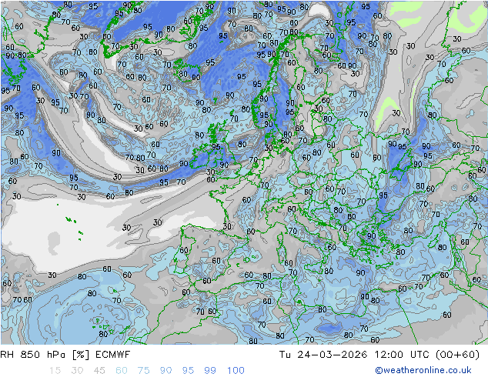Click the '[%]' unit label
This screenshot has width=488, height=377.
[x=81, y=355]
